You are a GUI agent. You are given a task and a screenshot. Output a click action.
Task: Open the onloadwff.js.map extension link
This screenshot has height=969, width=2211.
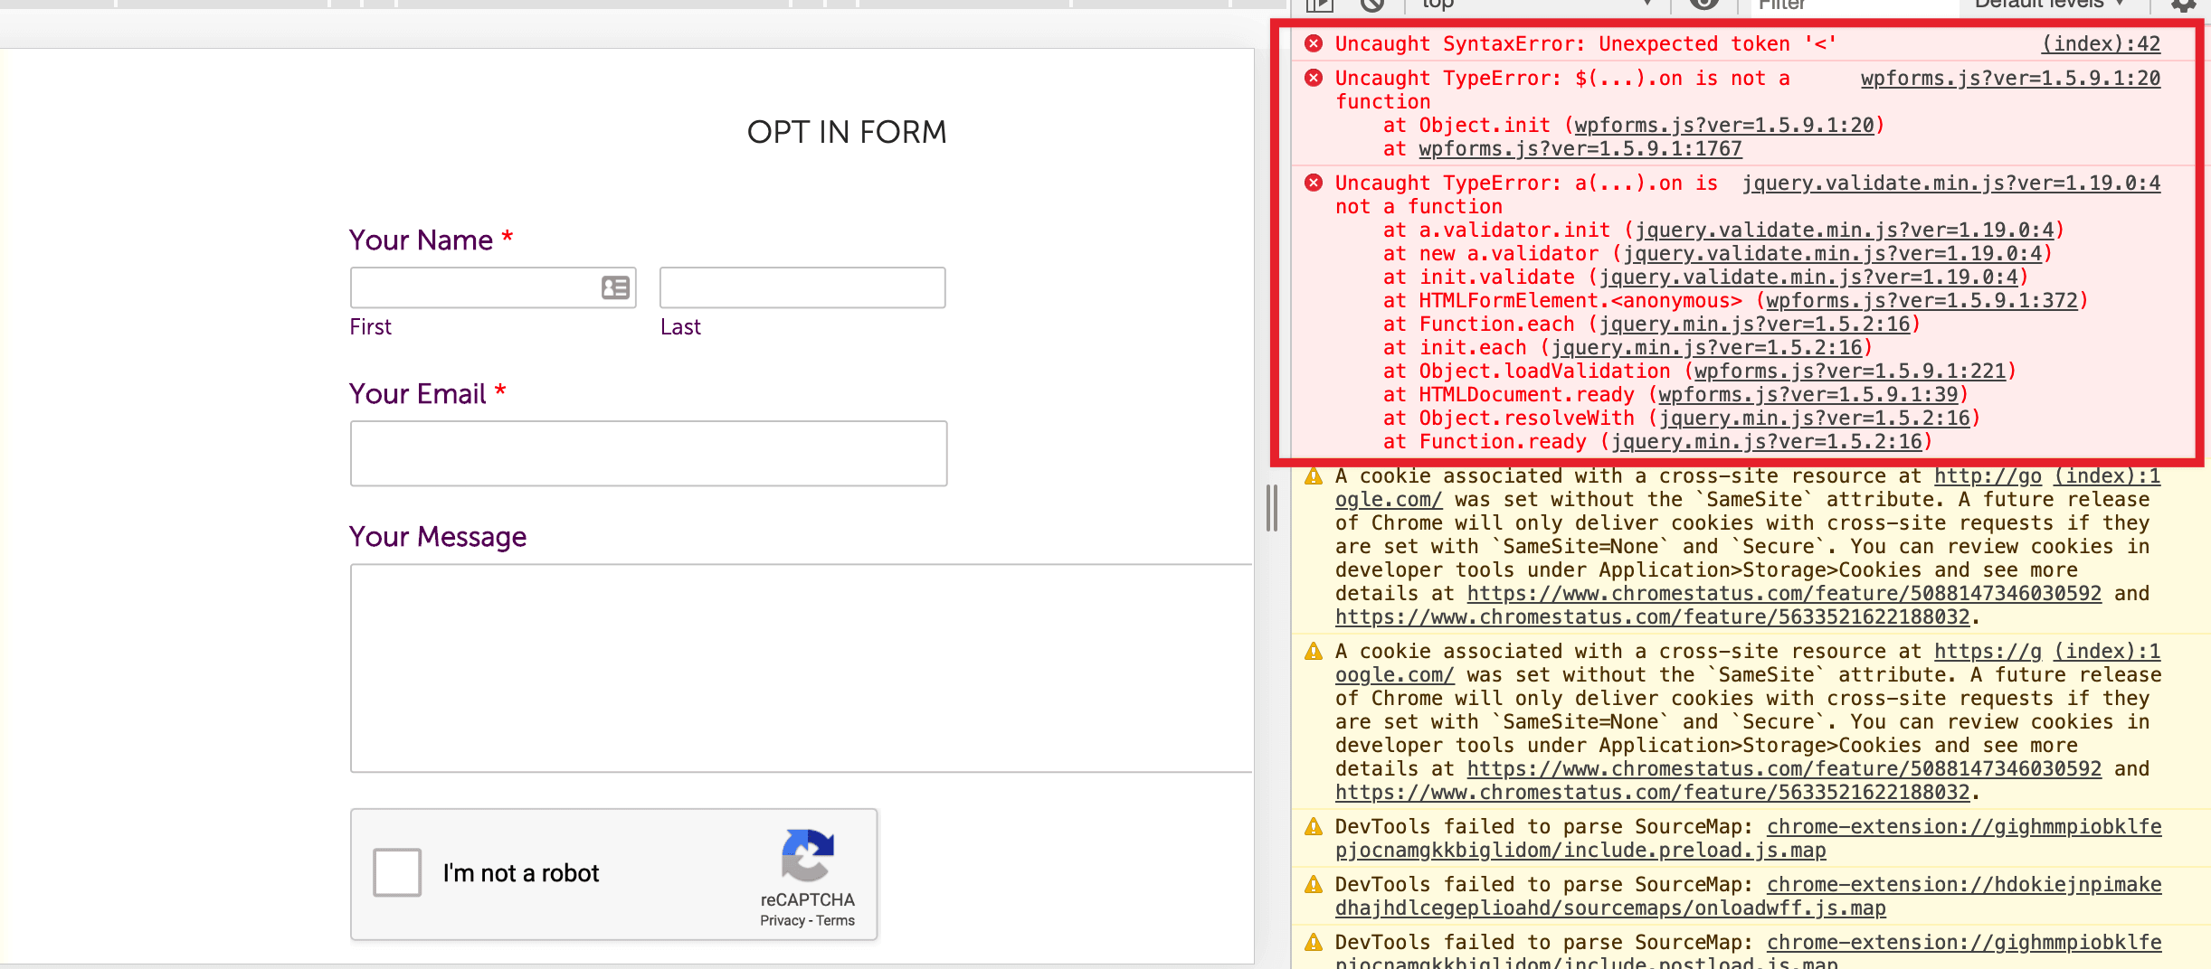click(1749, 896)
